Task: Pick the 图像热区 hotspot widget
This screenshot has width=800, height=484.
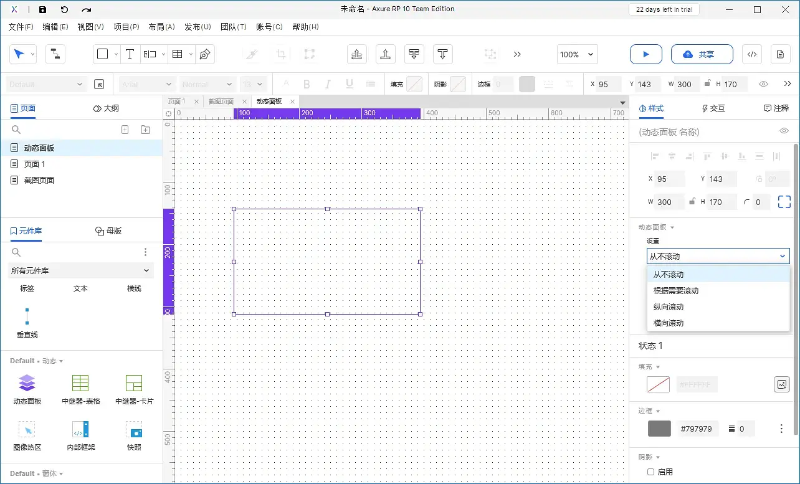Action: point(27,435)
